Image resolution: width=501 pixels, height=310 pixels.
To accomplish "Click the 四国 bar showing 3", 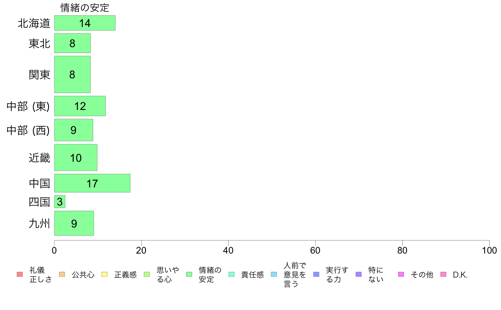I will click(x=60, y=202).
